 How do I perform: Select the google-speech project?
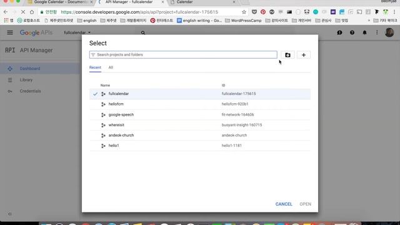pyautogui.click(x=200, y=114)
